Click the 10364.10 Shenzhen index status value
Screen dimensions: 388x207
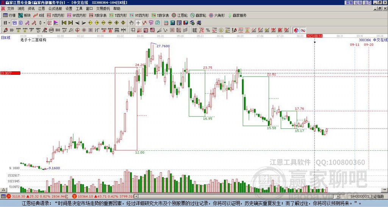click(85, 196)
